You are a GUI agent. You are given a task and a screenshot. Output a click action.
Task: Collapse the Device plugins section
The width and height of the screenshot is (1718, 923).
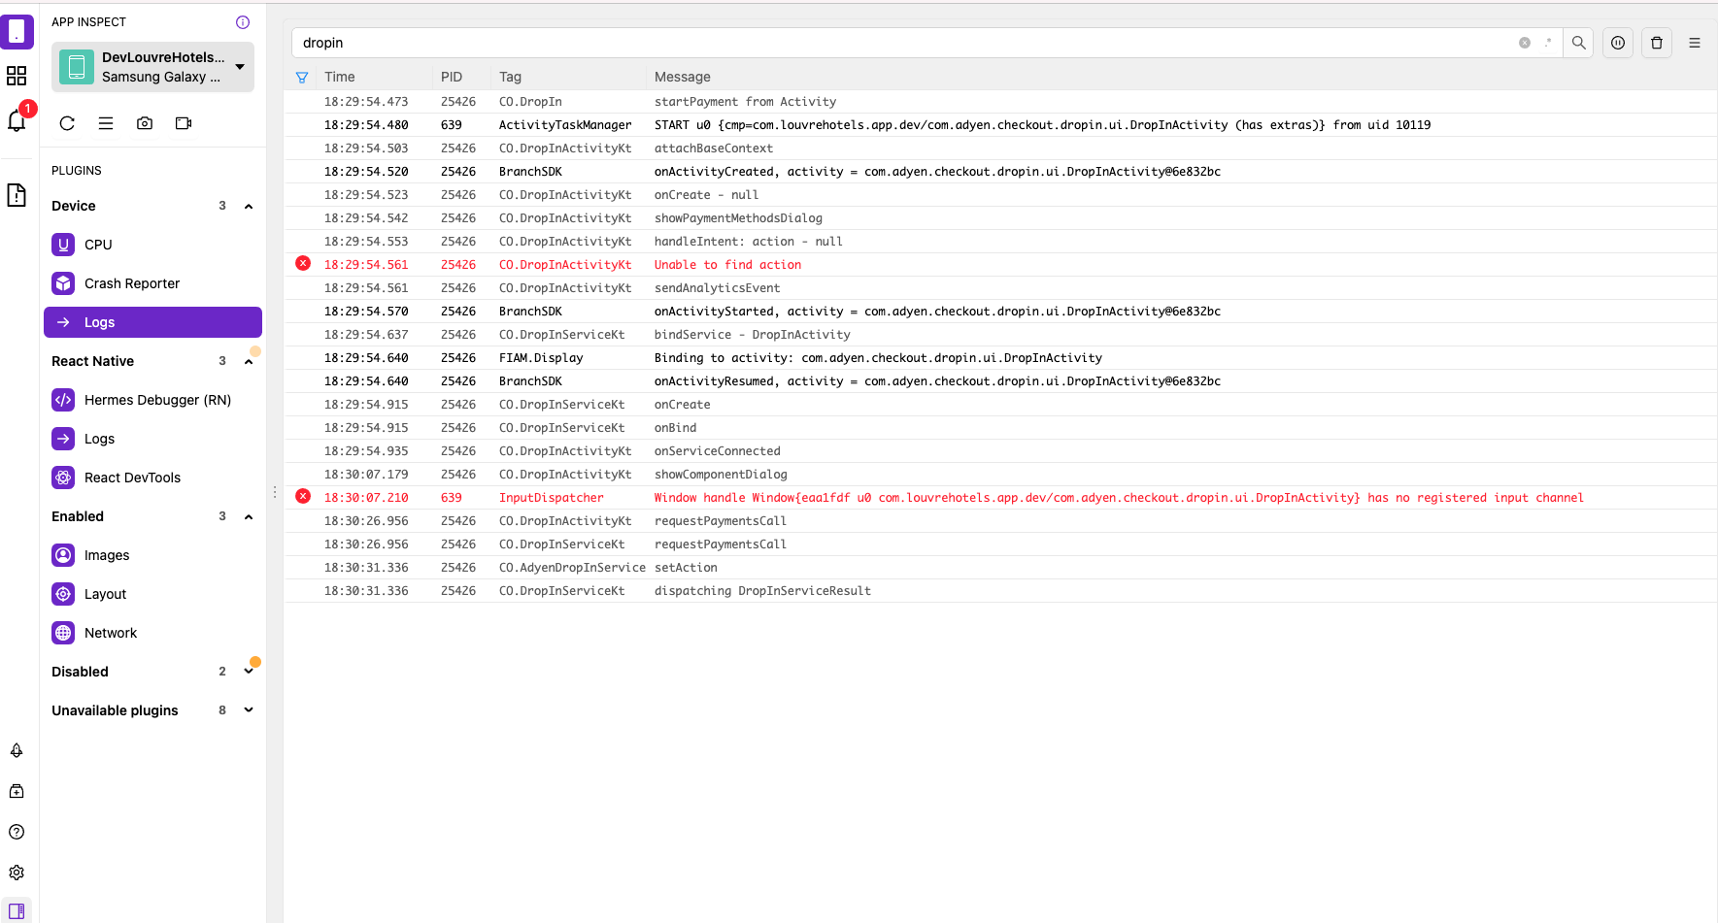[248, 206]
